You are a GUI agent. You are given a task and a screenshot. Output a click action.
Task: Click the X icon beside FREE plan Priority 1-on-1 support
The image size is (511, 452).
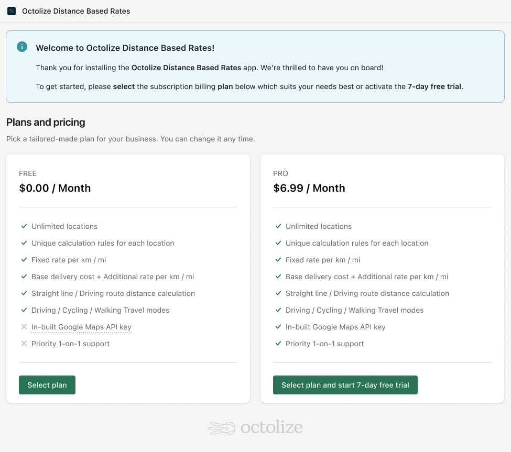point(24,344)
